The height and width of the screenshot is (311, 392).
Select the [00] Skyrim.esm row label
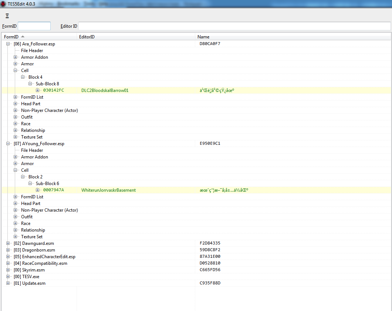29,270
